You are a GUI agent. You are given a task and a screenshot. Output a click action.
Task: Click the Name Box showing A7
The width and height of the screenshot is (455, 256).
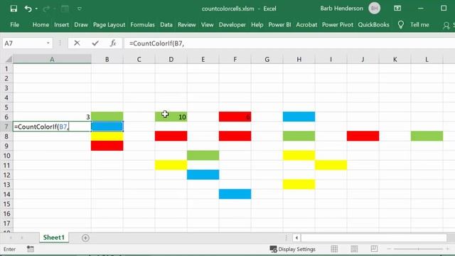point(24,43)
